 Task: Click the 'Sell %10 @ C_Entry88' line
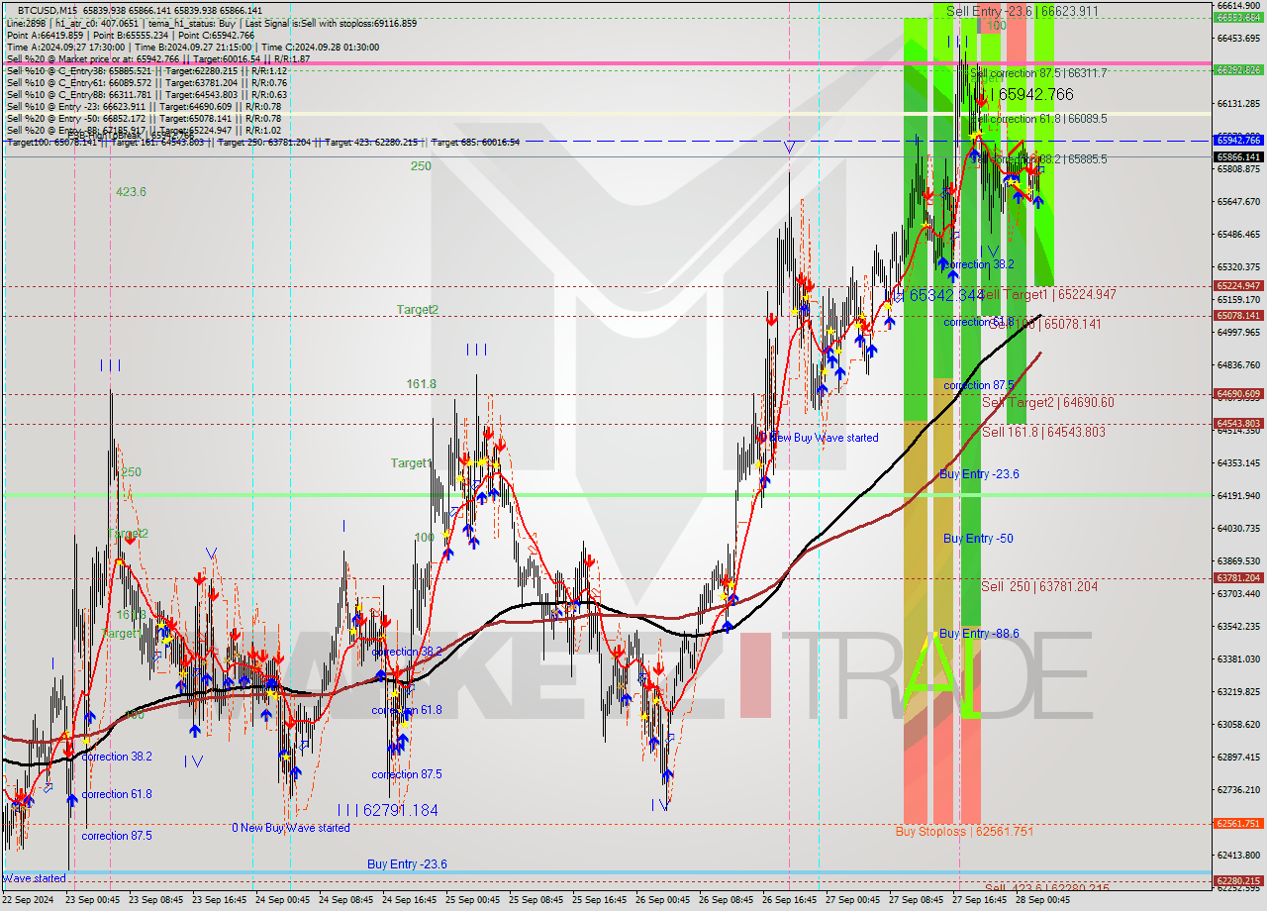(x=146, y=94)
